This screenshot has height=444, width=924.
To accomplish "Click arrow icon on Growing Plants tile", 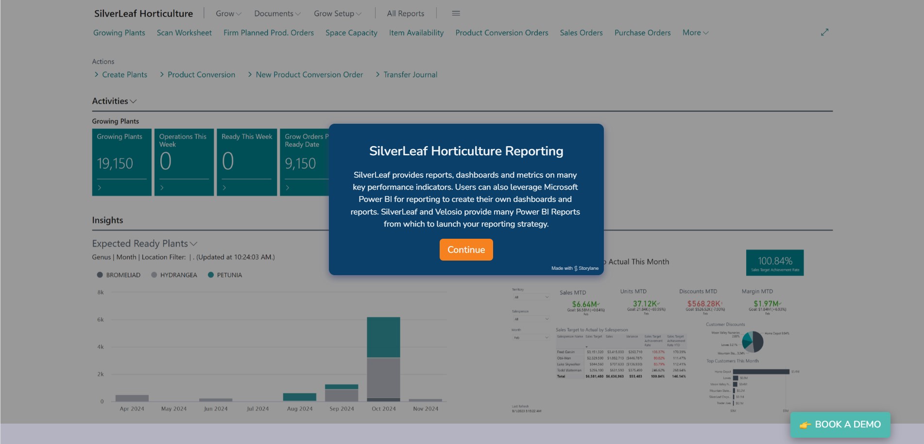I will (100, 187).
